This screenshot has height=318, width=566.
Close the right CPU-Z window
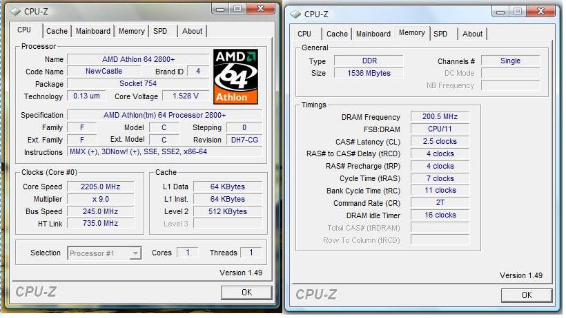click(540, 12)
